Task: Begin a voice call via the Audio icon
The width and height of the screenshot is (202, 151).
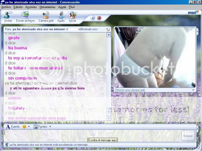Action: coord(61,16)
